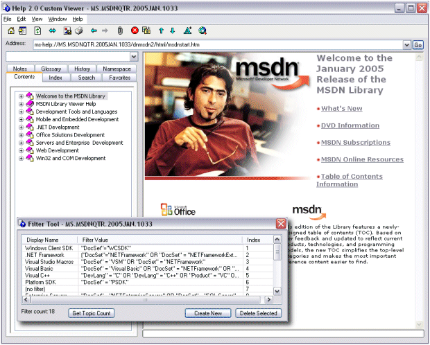This screenshot has width=430, height=345.
Task: Click the red Stop icon
Action: [135, 31]
